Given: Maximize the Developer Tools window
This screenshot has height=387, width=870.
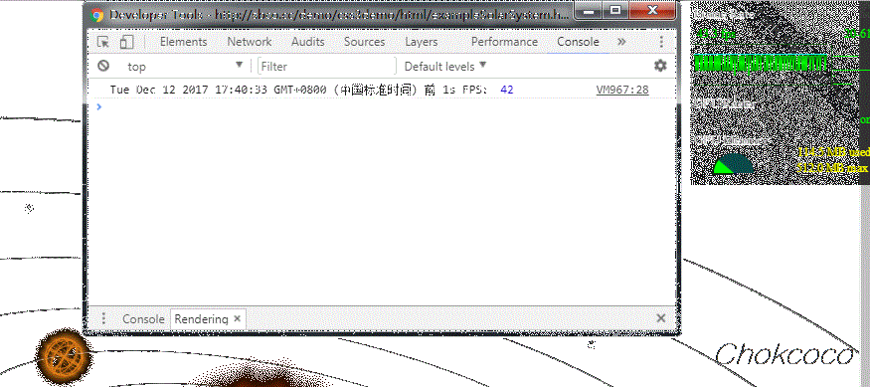Looking at the screenshot, I should click(x=615, y=11).
